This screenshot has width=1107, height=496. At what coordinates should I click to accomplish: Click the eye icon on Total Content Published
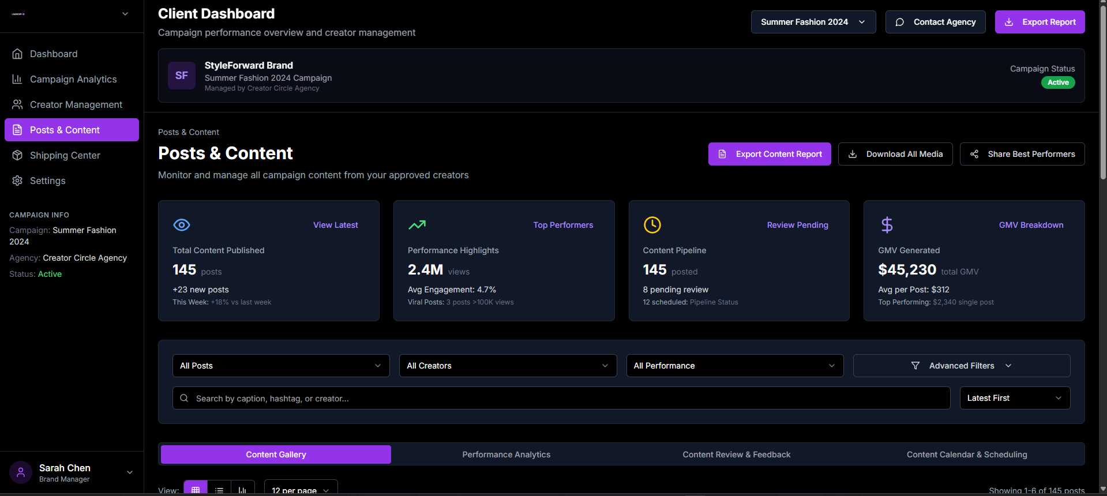182,225
